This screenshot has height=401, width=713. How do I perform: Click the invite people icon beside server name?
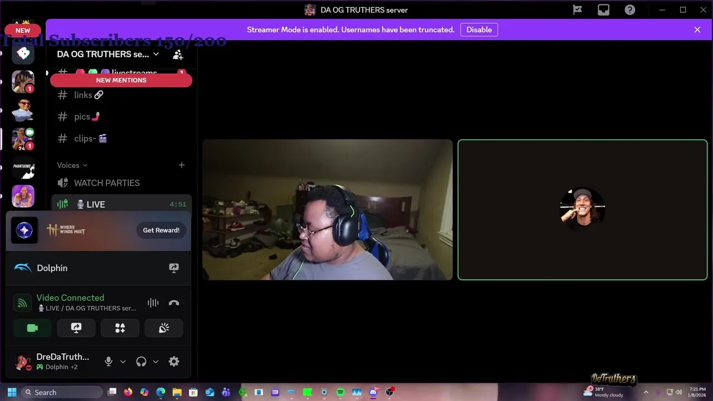click(x=178, y=55)
